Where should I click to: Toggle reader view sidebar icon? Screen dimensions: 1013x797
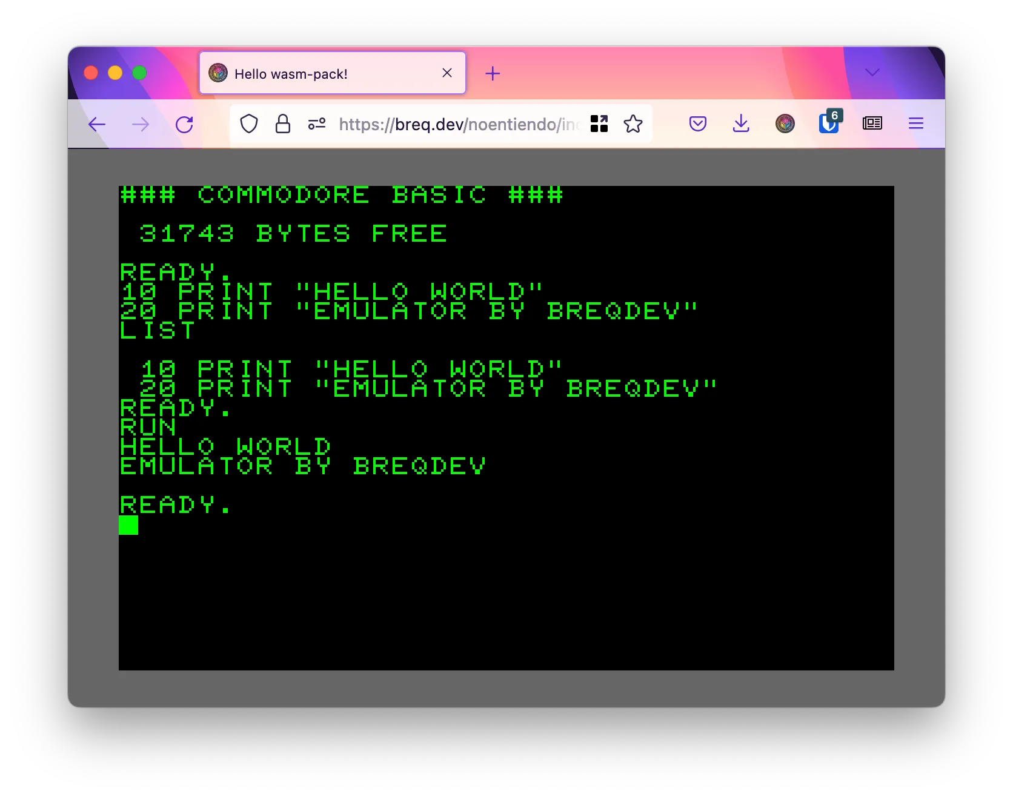tap(872, 124)
